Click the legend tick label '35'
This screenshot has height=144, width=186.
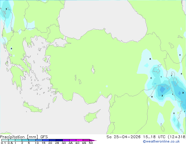coord(70,143)
